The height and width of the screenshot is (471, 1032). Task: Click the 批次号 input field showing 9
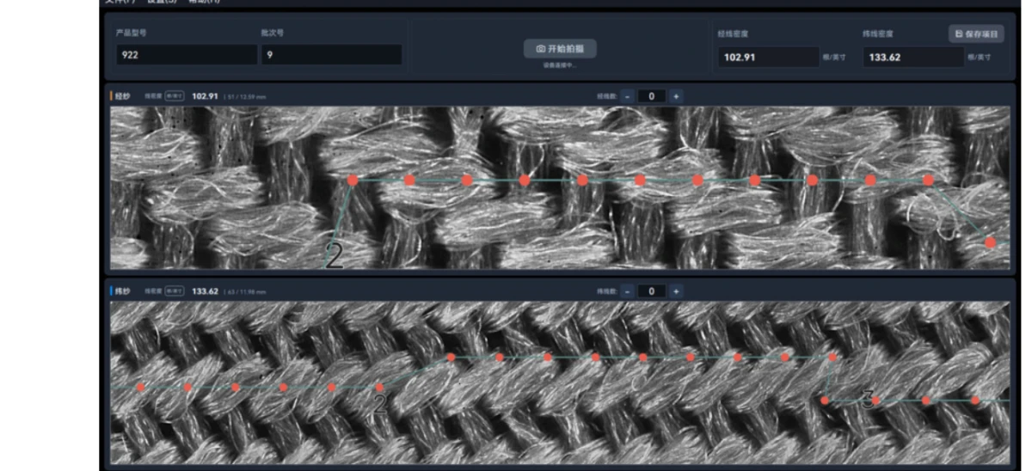(331, 55)
